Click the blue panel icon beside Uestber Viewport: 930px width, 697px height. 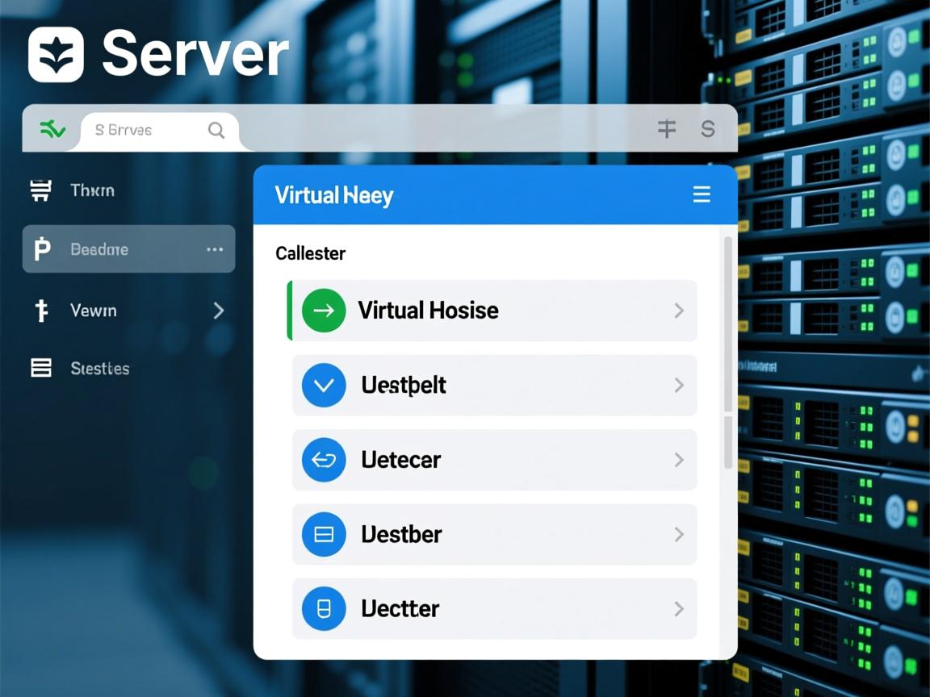[x=324, y=534]
